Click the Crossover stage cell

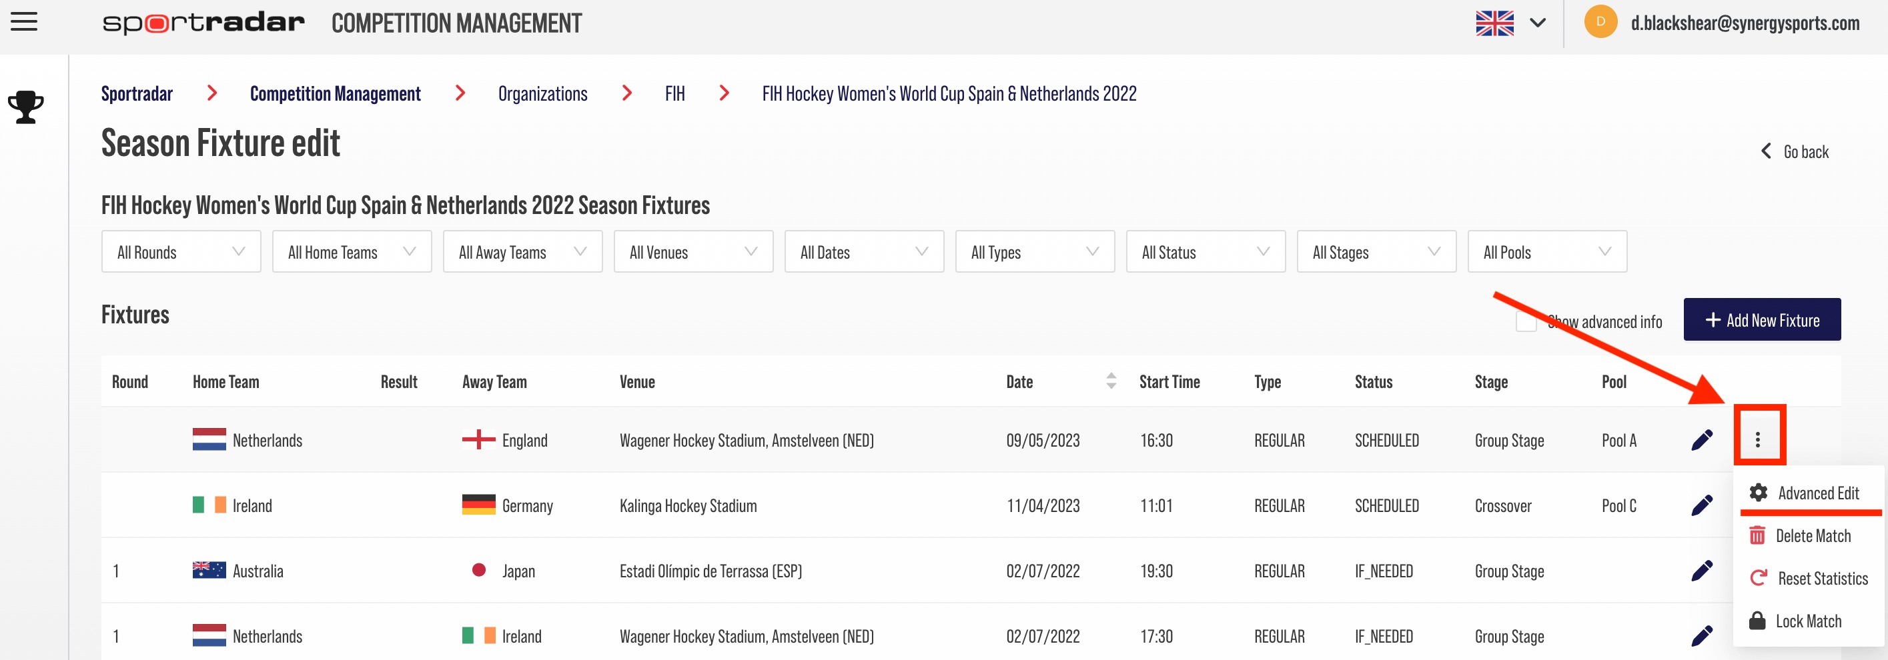pos(1502,505)
